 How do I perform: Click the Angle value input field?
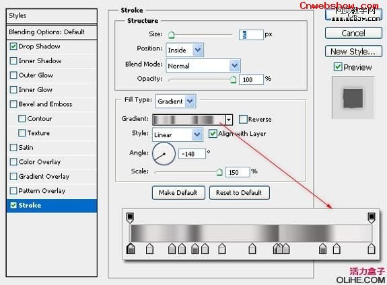192,154
